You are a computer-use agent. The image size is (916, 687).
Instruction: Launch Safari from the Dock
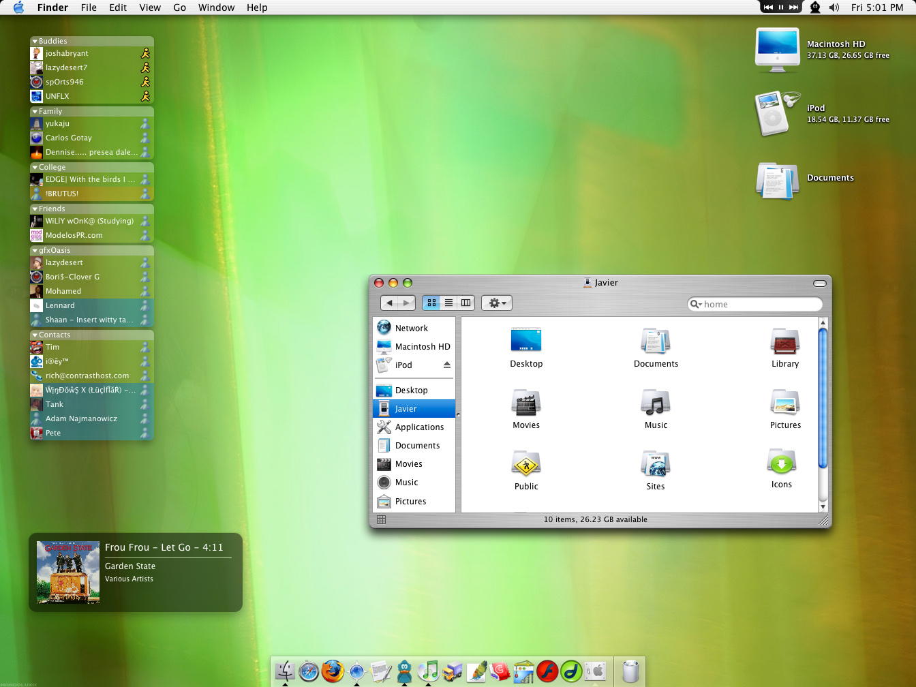pos(309,671)
